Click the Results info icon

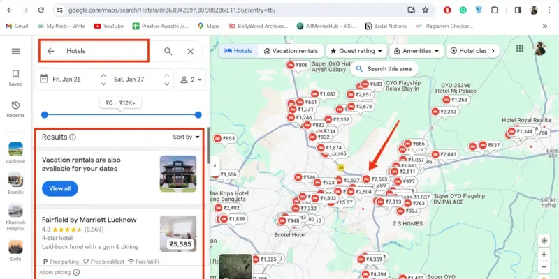click(73, 137)
